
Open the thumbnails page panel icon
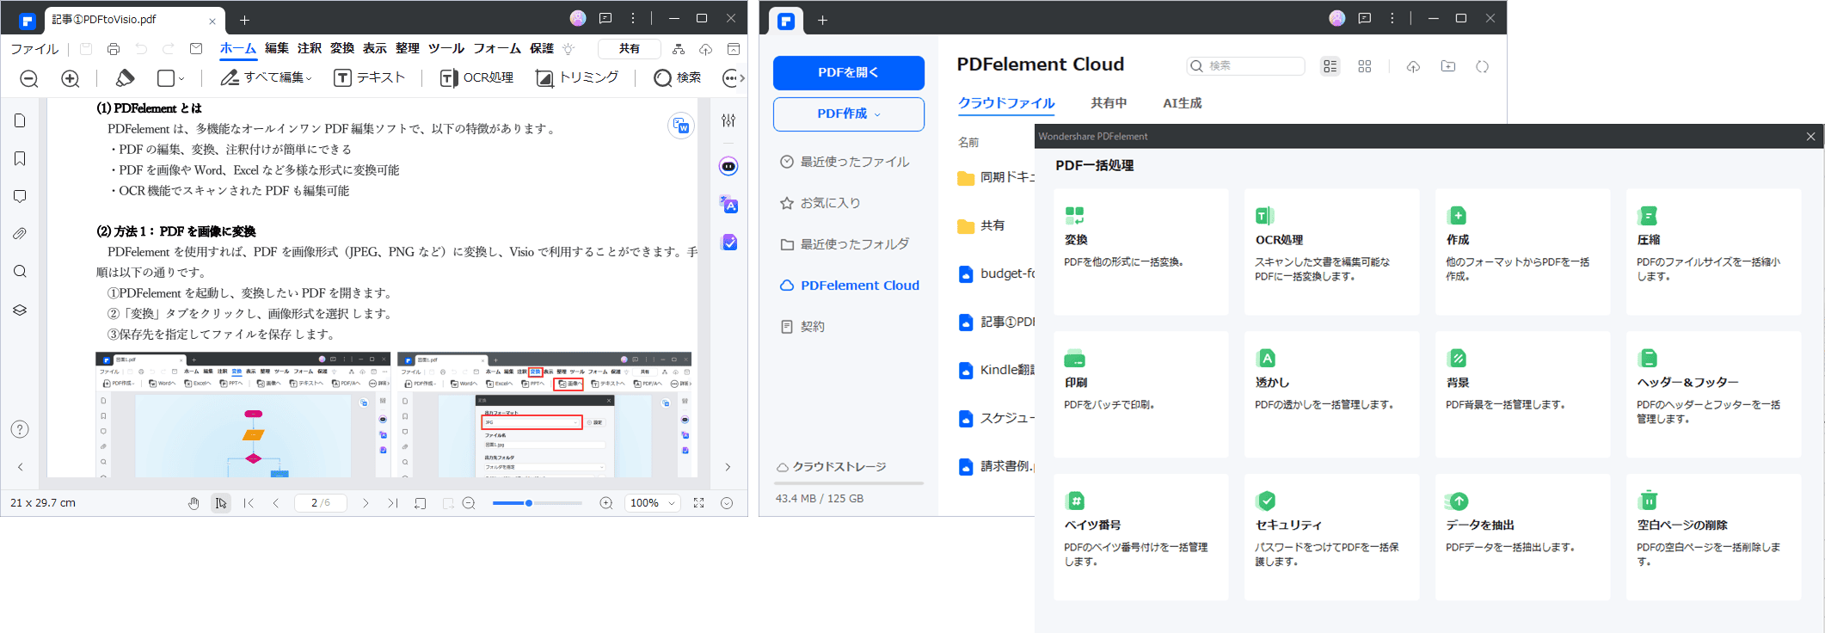(x=20, y=120)
